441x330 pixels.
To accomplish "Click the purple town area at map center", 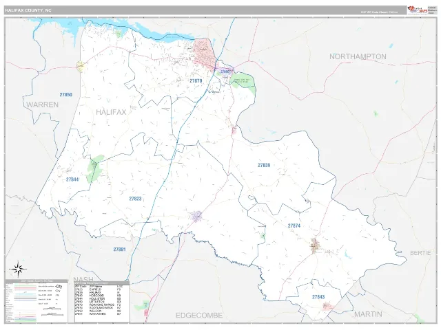I will 196,217.
